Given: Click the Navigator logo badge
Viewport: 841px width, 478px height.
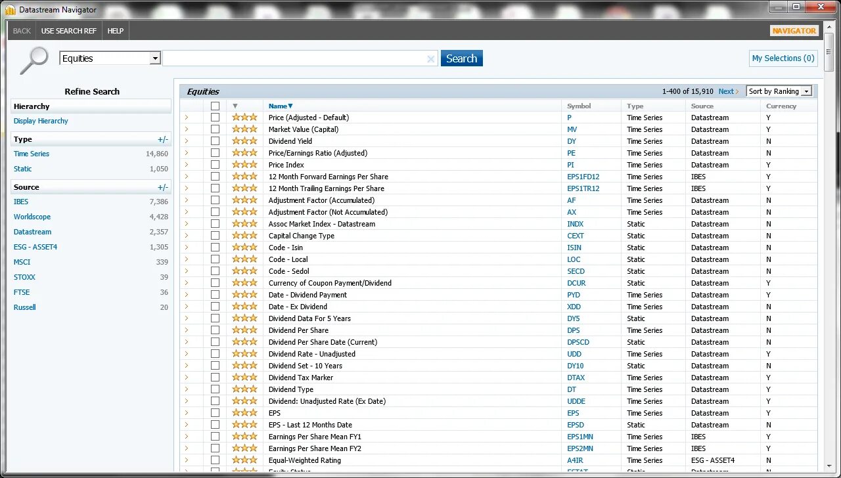Looking at the screenshot, I should click(794, 31).
